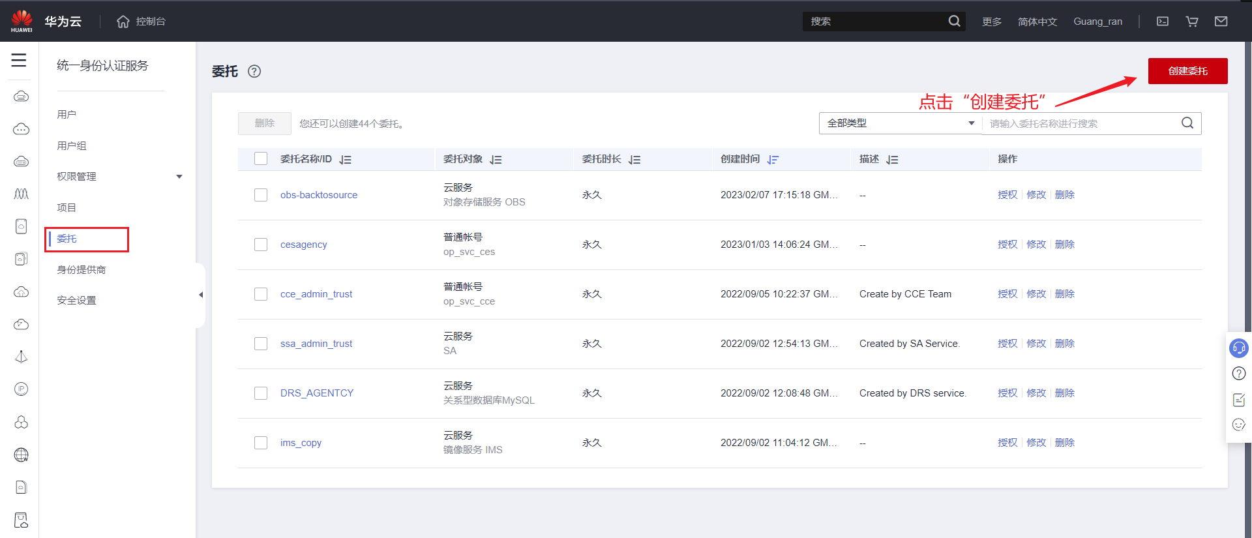Click the sailboat sidebar icon
The width and height of the screenshot is (1252, 538).
pos(21,357)
